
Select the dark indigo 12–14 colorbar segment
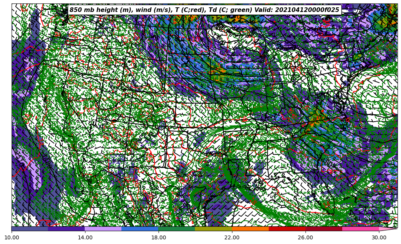tap(67, 229)
